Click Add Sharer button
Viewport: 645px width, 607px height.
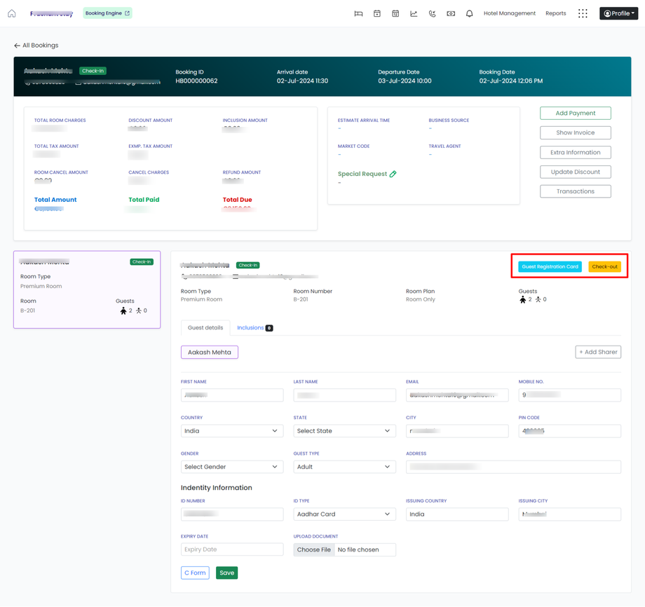[x=598, y=352]
